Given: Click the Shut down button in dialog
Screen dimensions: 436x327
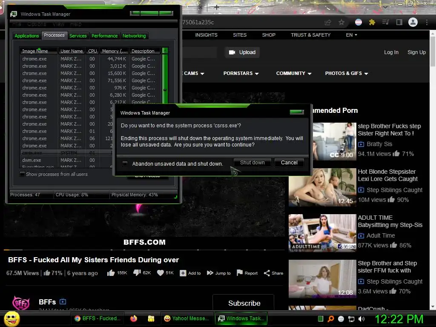Looking at the screenshot, I should tap(252, 162).
